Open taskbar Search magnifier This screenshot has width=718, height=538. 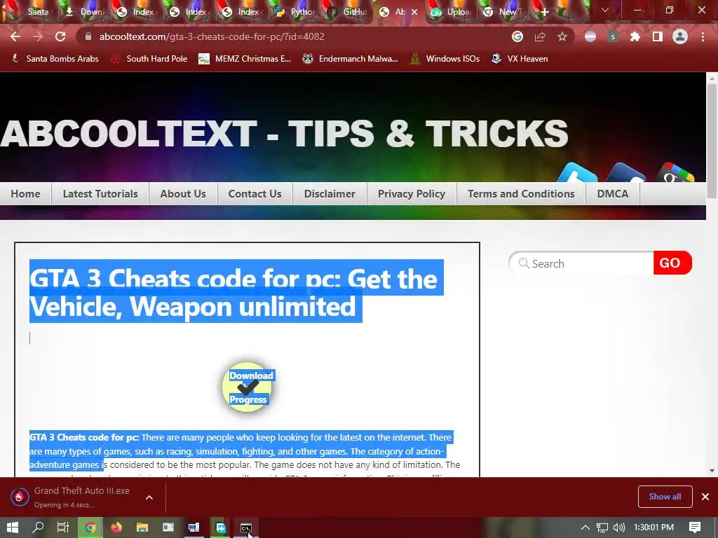tap(38, 527)
